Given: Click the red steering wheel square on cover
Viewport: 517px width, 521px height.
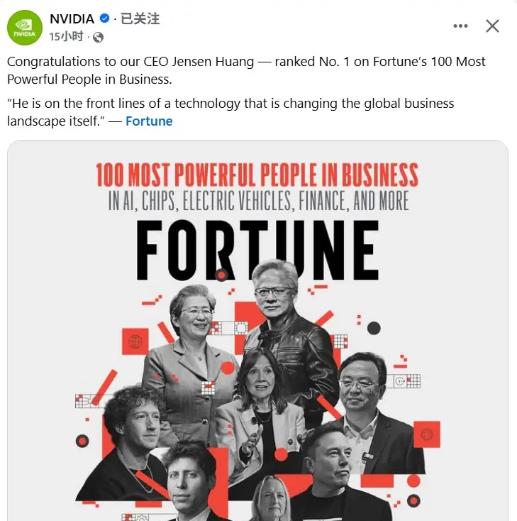Looking at the screenshot, I should point(427,434).
